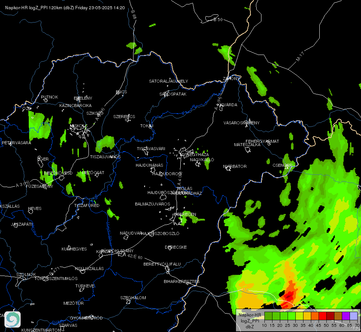361x332 pixels.
Task: Click the KUNHEGYES city label
Action: [74, 249]
